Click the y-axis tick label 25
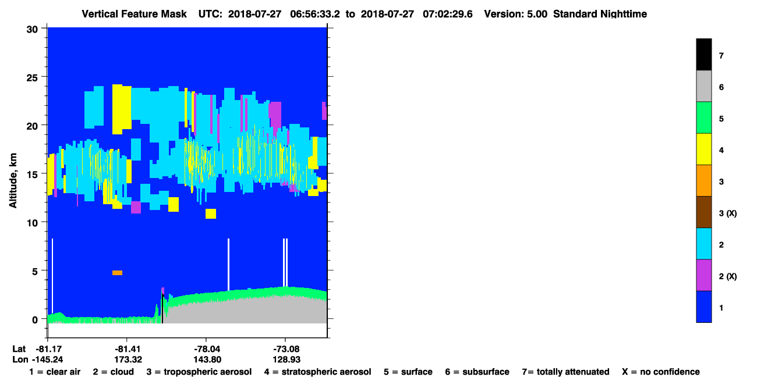 [34, 77]
